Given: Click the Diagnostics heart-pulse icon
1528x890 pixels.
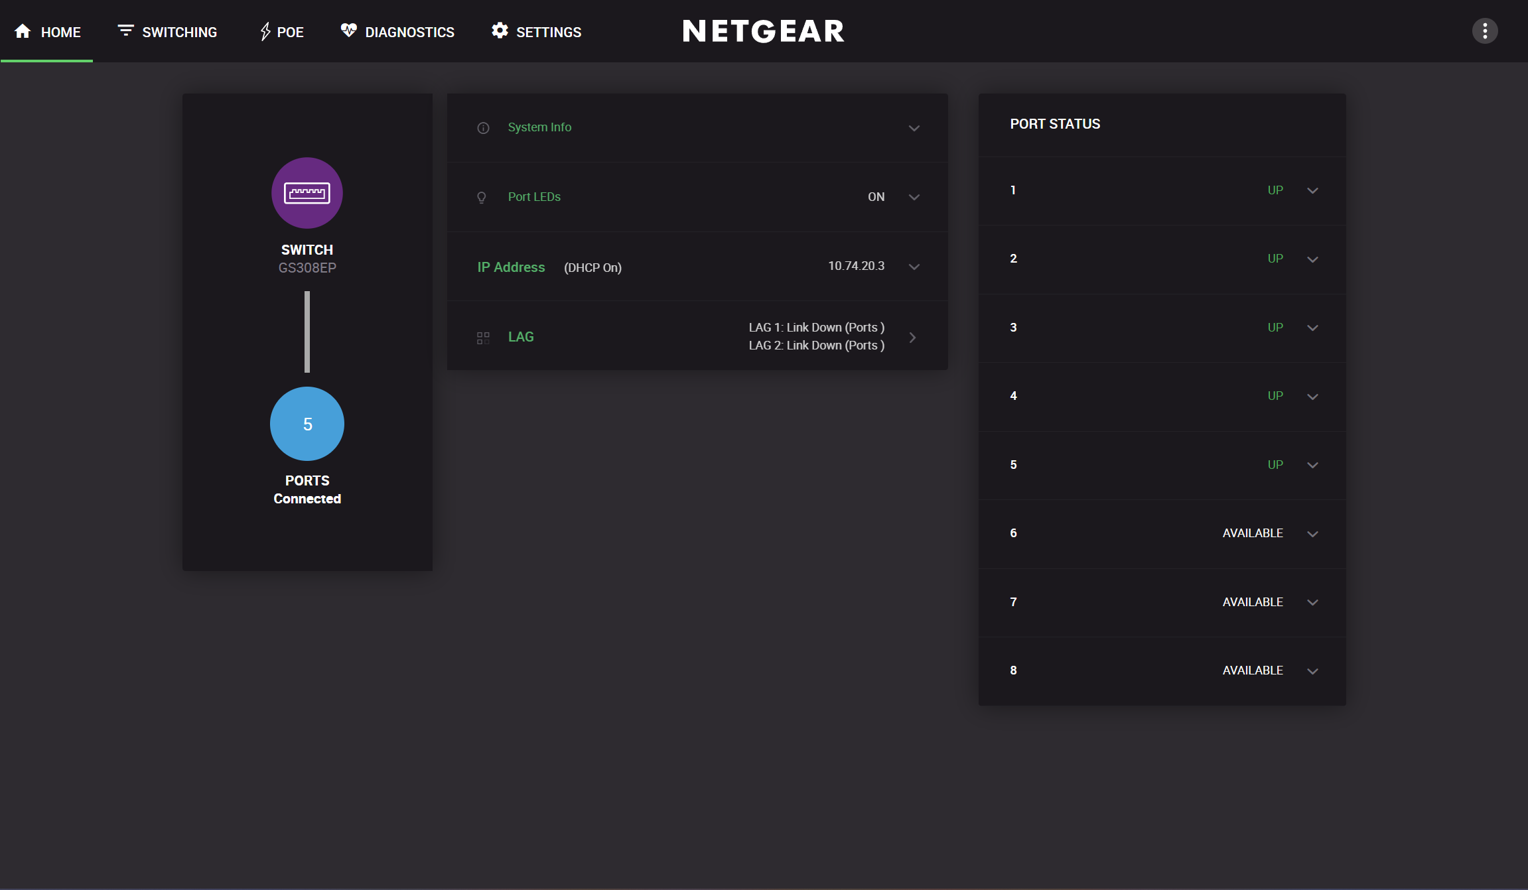Looking at the screenshot, I should (348, 31).
